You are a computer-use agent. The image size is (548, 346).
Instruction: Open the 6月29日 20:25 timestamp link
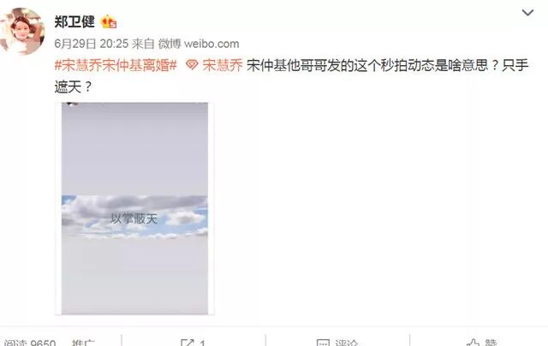92,44
